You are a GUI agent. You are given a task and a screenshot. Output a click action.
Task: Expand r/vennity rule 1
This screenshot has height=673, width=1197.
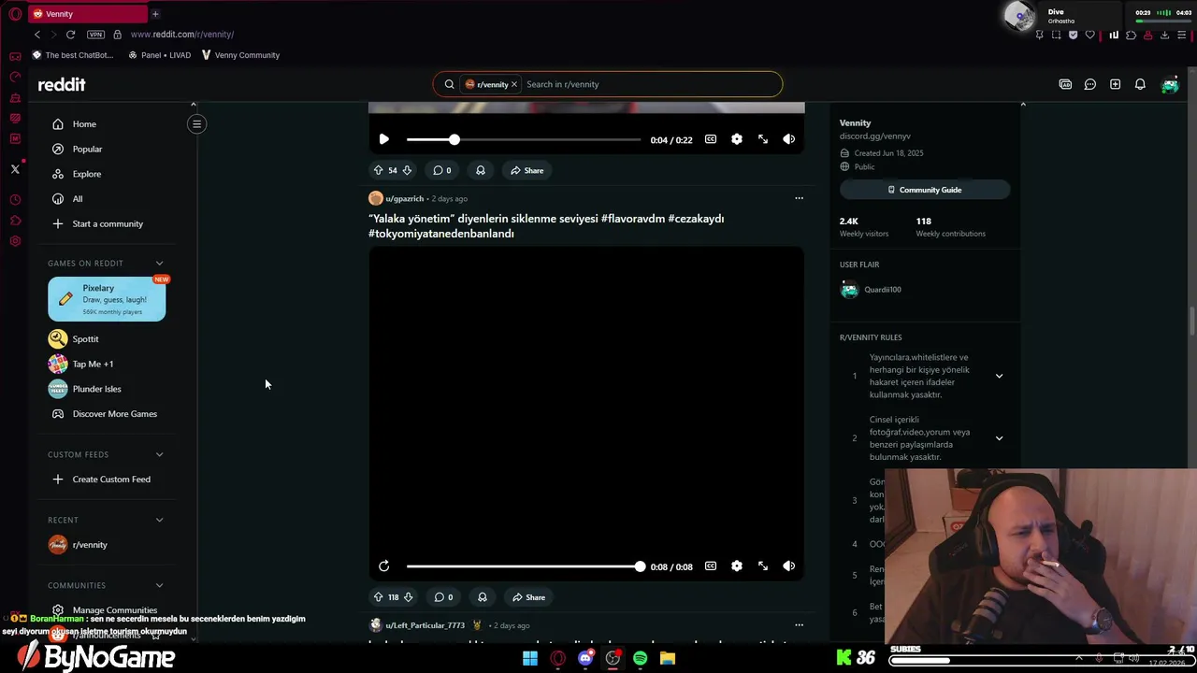point(999,376)
